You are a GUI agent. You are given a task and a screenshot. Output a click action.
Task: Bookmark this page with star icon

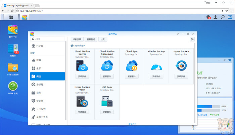click(x=227, y=11)
